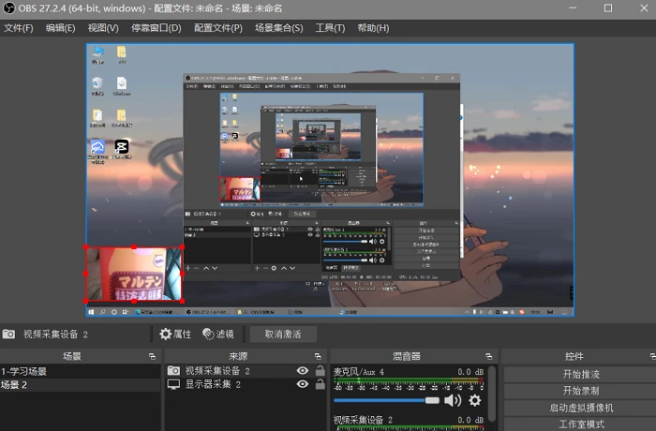Click the 开始推流 button
This screenshot has height=431, width=656.
pyautogui.click(x=581, y=374)
